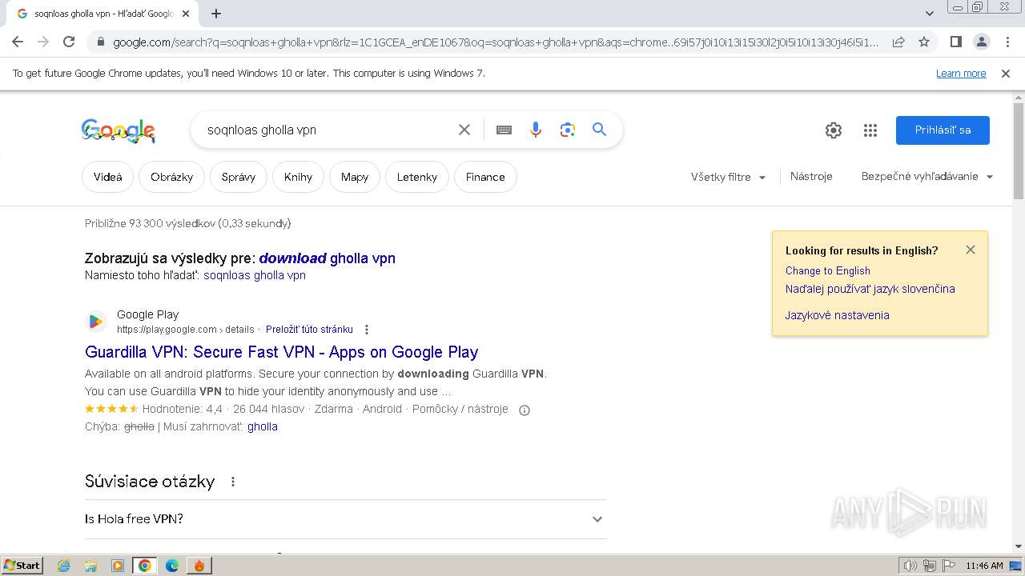This screenshot has width=1025, height=576.
Task: Open the Google apps grid
Action: (870, 130)
